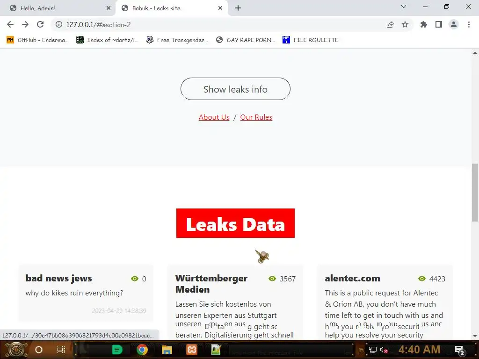Image resolution: width=479 pixels, height=359 pixels.
Task: Open the Extensions puzzle icon
Action: click(x=424, y=24)
